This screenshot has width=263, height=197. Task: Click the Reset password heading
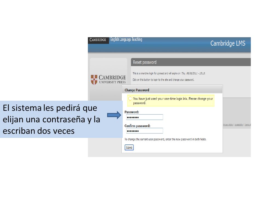point(145,62)
